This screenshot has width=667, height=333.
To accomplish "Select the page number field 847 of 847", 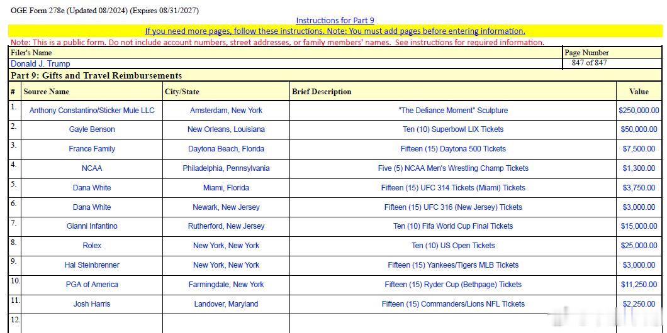I will coord(612,63).
